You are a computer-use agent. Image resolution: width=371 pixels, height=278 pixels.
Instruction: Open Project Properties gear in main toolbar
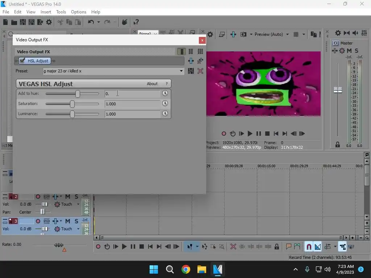pyautogui.click(x=49, y=22)
